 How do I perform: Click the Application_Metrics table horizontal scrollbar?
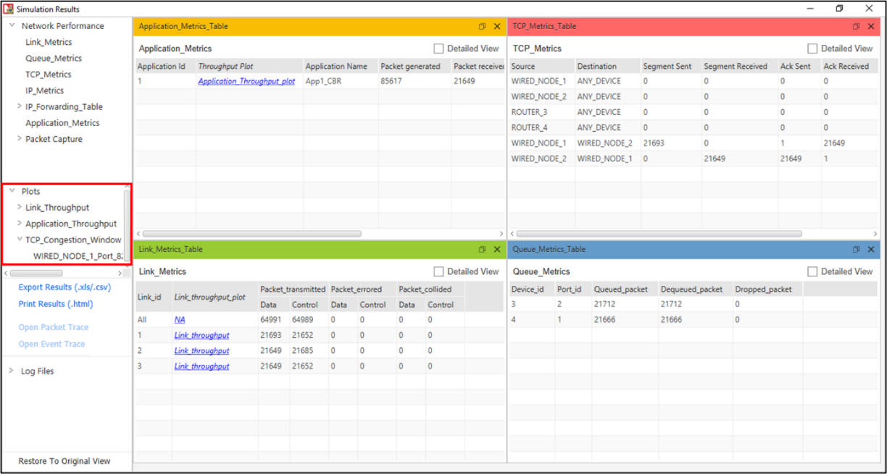coord(251,234)
